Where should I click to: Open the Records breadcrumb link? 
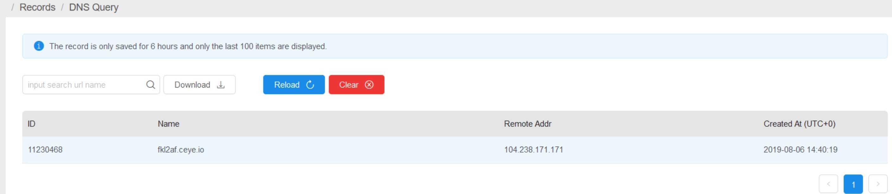click(x=37, y=7)
